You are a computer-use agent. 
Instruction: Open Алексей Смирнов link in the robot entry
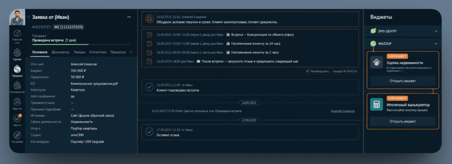point(343,111)
